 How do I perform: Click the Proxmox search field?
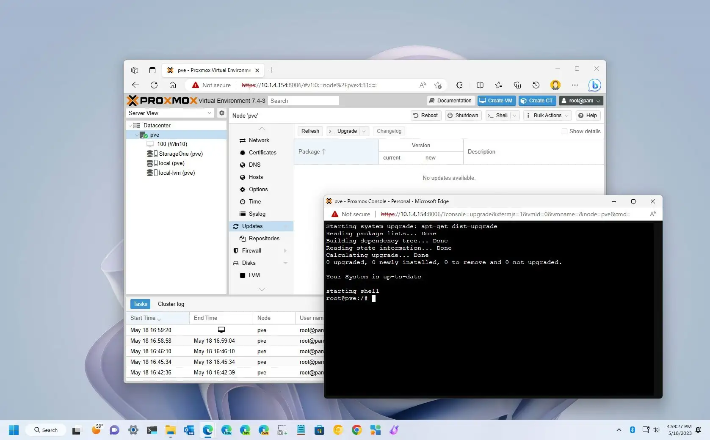[303, 100]
